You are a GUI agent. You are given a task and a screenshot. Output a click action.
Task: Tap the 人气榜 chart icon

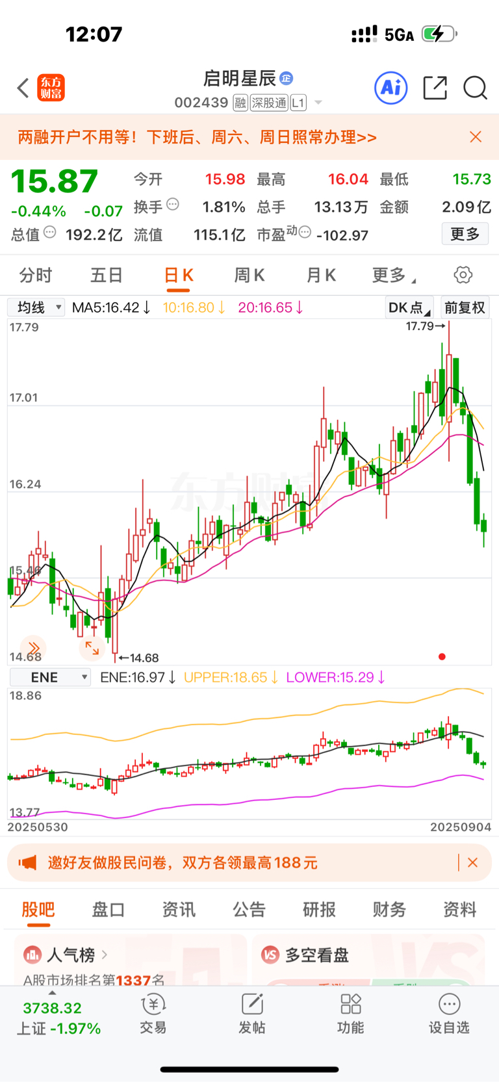click(32, 955)
